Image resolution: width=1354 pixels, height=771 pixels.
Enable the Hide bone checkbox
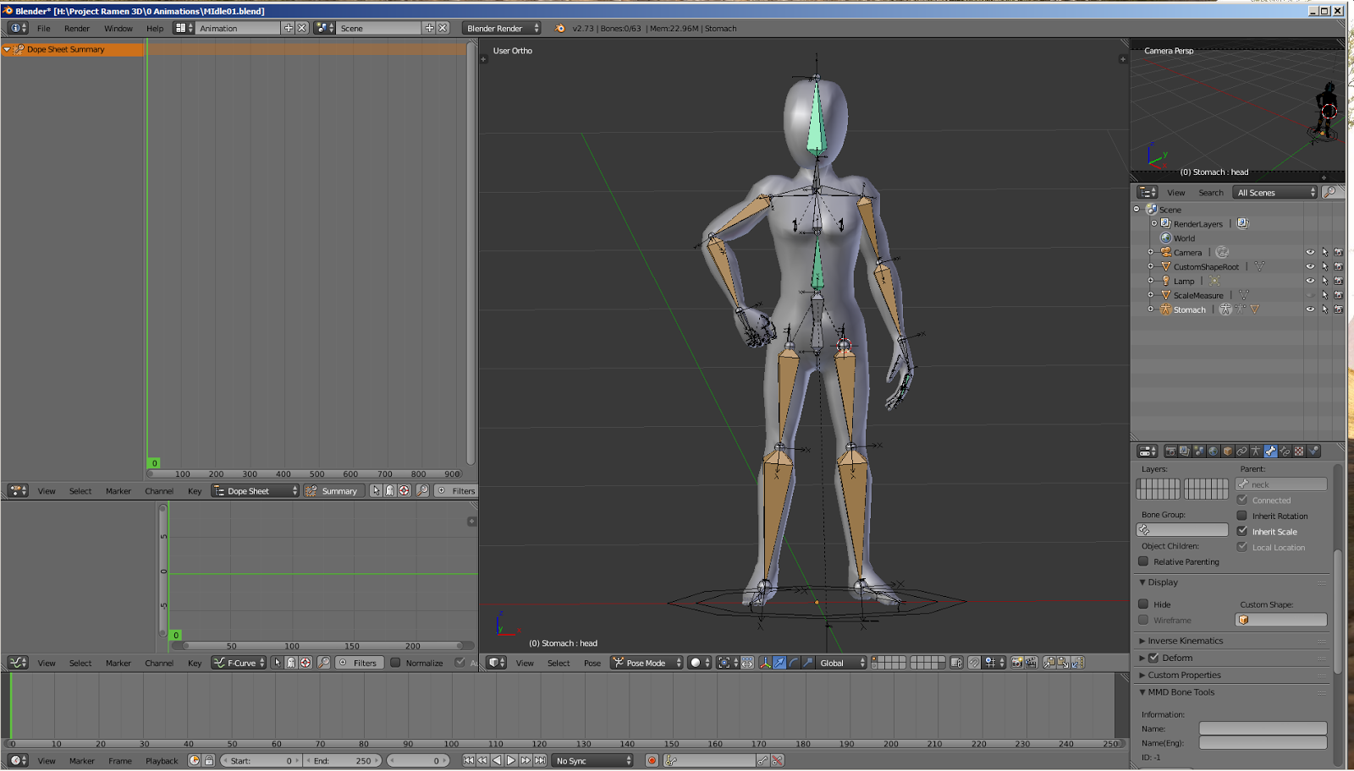coord(1143,604)
